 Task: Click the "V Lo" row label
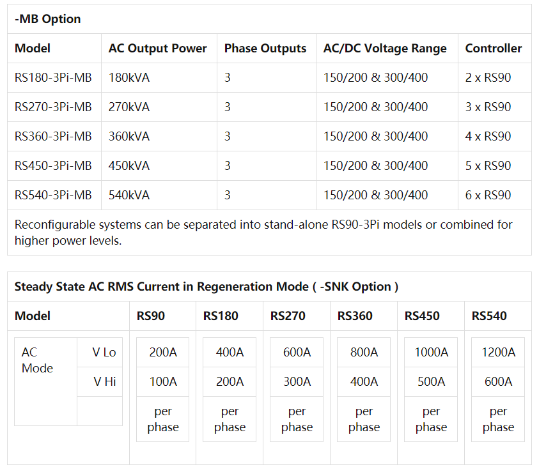point(104,353)
